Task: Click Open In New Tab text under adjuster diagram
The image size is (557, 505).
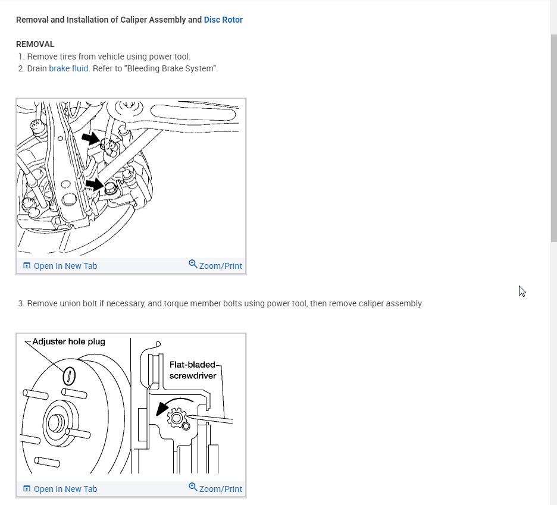Action: 65,489
